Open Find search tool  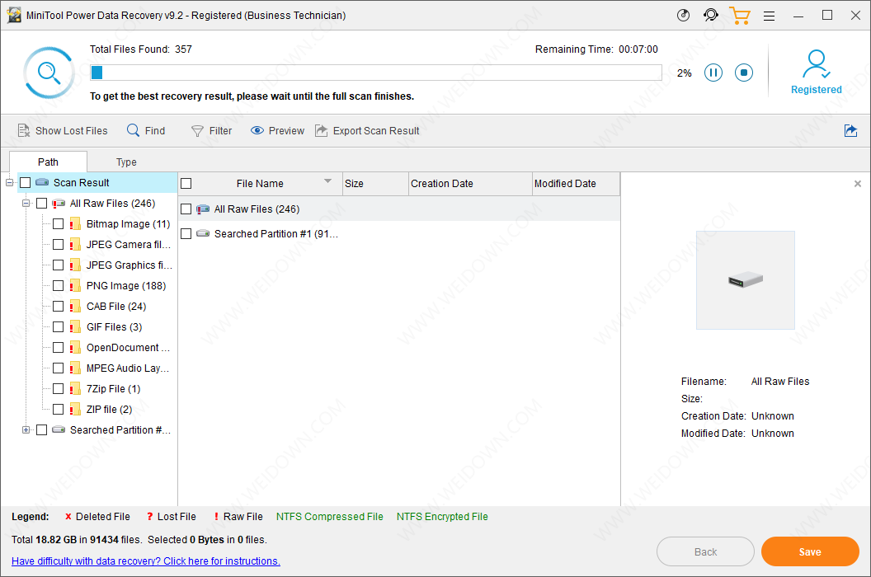[x=146, y=130]
